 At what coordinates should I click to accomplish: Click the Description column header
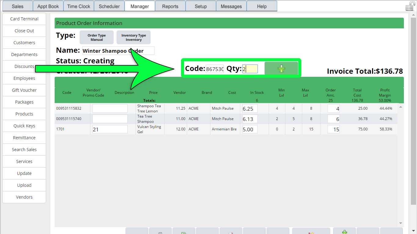pos(125,93)
